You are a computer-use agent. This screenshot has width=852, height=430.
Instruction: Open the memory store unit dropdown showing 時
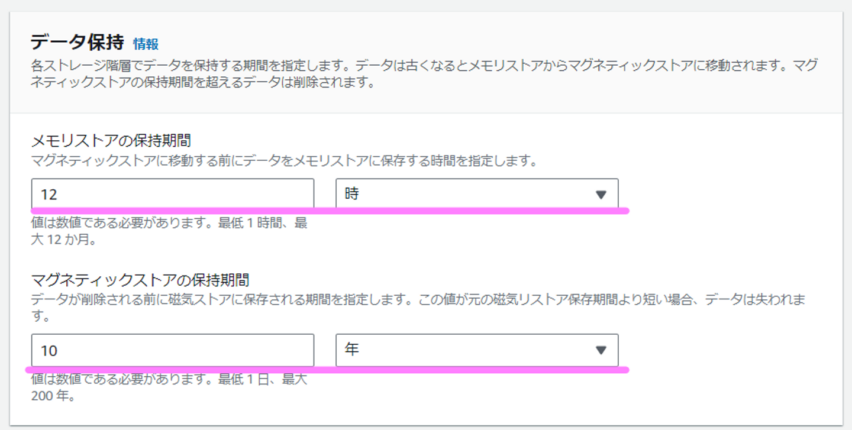(476, 194)
